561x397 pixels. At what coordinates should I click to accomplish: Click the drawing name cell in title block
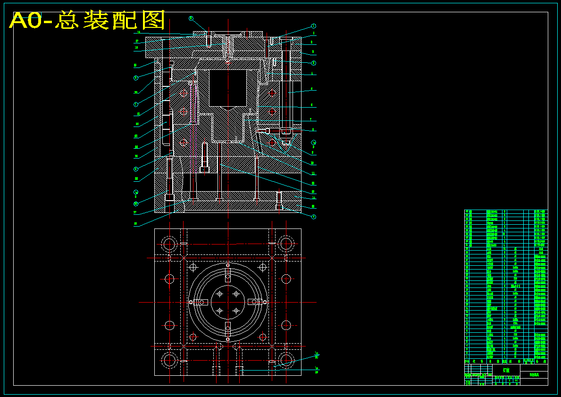point(506,370)
